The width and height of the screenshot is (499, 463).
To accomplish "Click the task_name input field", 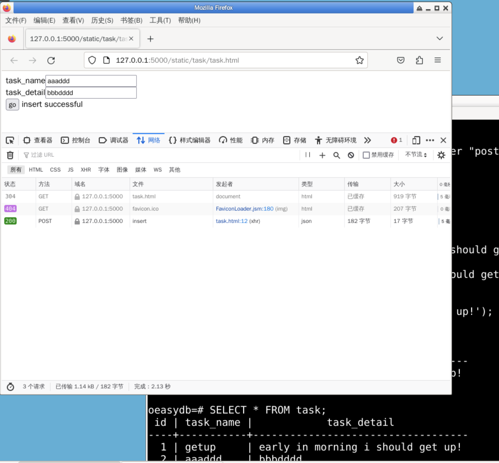I will point(91,81).
